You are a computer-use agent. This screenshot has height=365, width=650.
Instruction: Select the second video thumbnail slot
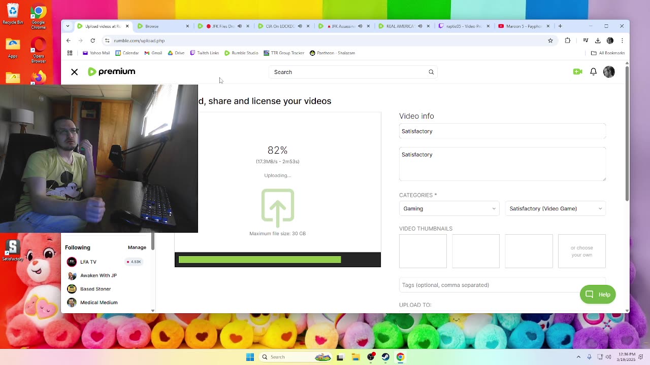[x=476, y=251]
